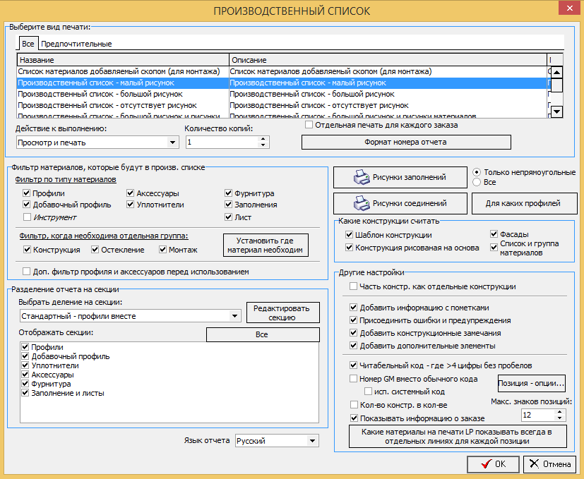Uncheck Добавочный профиль in sections list
Image resolution: width=584 pixels, height=479 pixels.
[25, 356]
